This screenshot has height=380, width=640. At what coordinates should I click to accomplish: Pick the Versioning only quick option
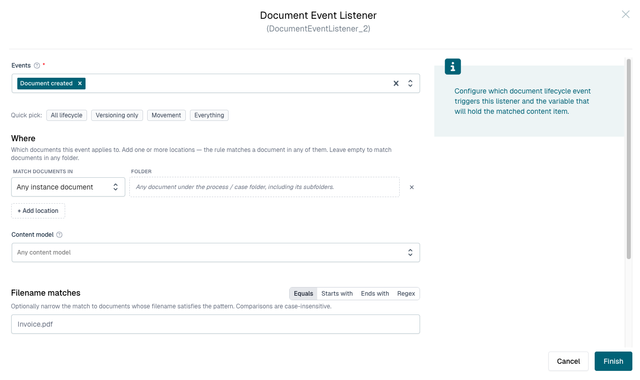(117, 115)
